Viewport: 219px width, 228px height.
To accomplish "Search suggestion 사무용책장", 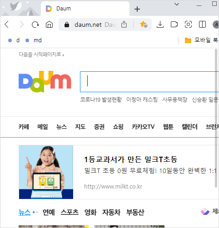I will tap(175, 99).
